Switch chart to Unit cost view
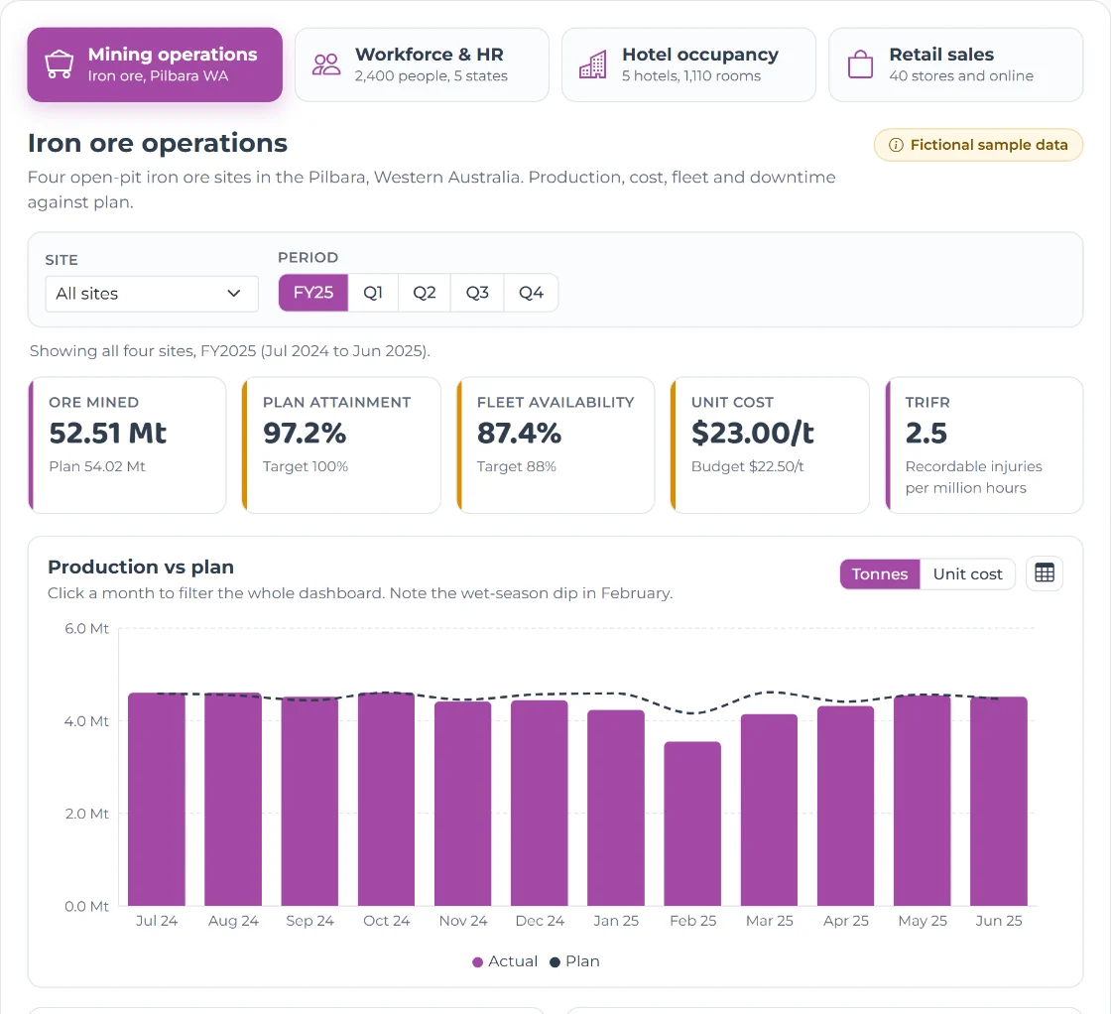Viewport: 1111px width, 1014px height. [967, 573]
